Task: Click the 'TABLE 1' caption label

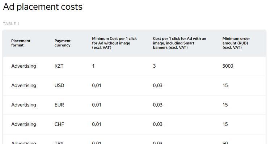Action: pyautogui.click(x=11, y=24)
